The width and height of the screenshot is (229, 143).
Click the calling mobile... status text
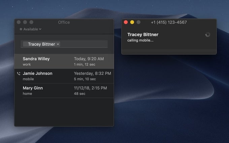(140, 40)
